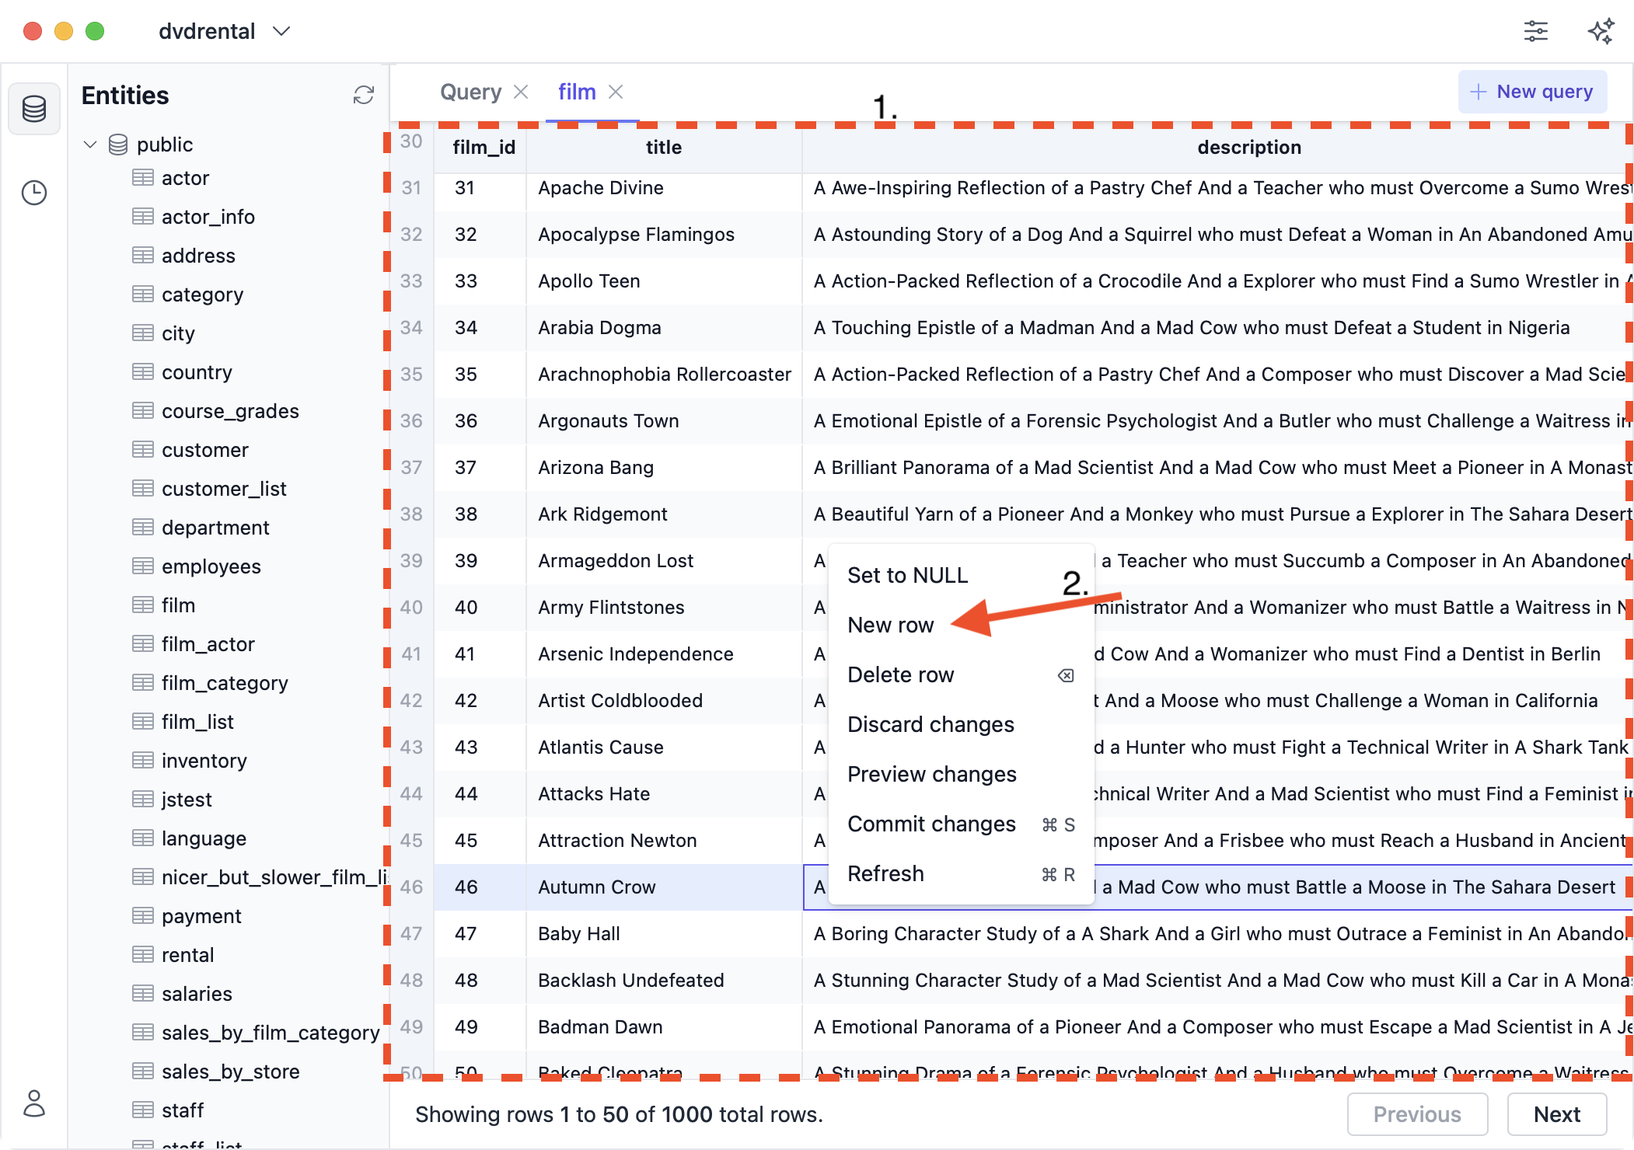Viewport: 1634px width, 1150px height.
Task: Click the table icon beside inventory
Action: 143,760
